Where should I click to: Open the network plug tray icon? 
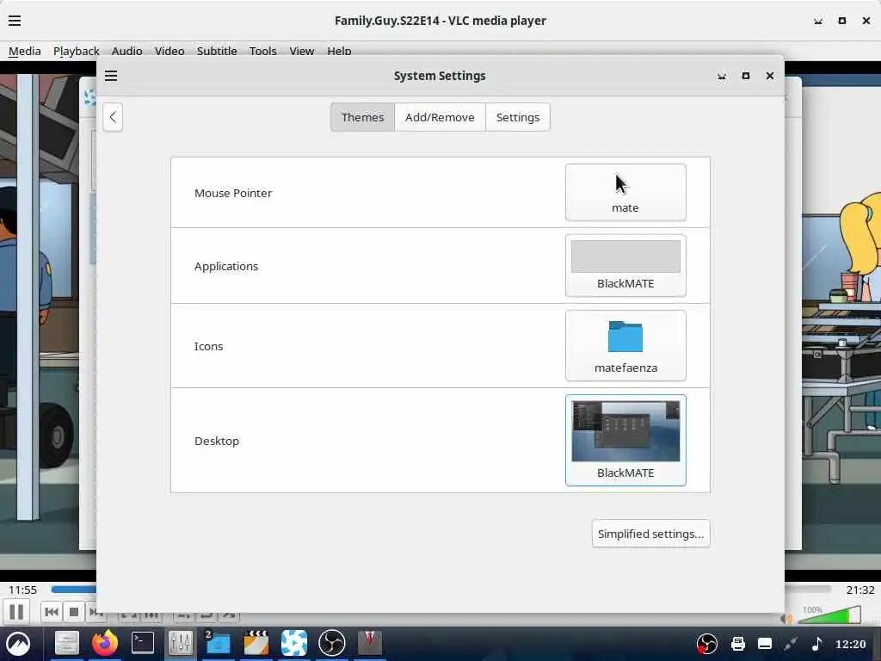coord(791,644)
